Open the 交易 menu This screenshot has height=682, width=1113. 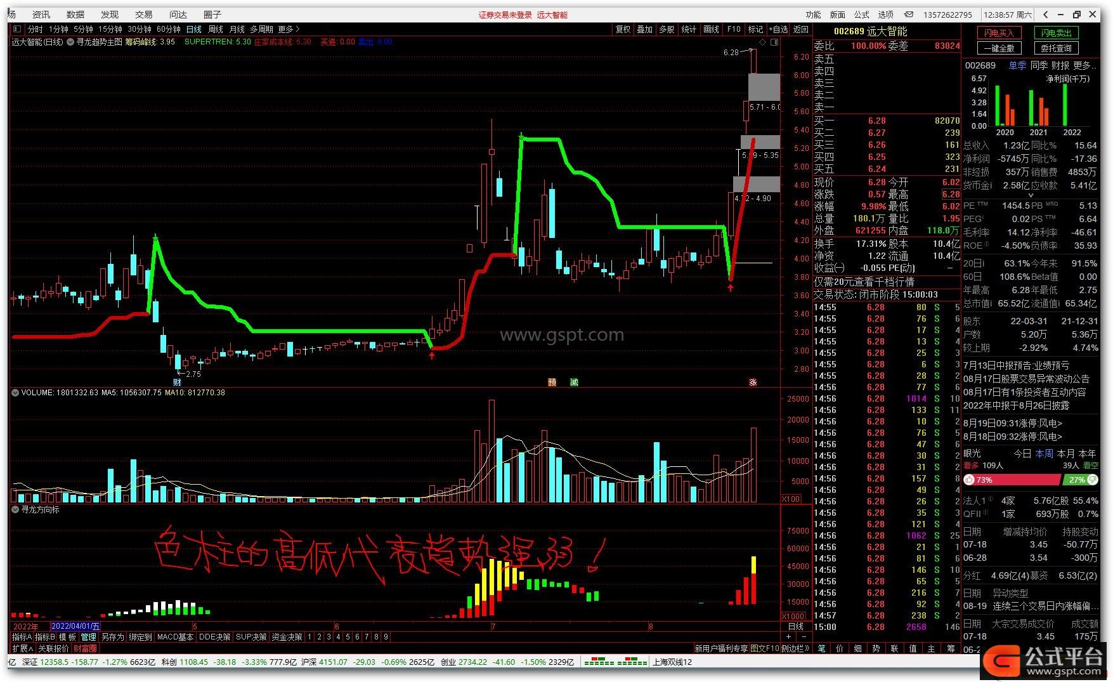143,15
